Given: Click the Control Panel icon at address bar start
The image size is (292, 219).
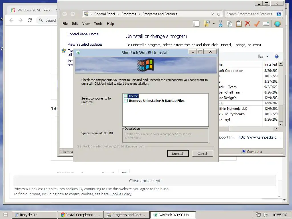Looking at the screenshot, I should pos(86,14).
